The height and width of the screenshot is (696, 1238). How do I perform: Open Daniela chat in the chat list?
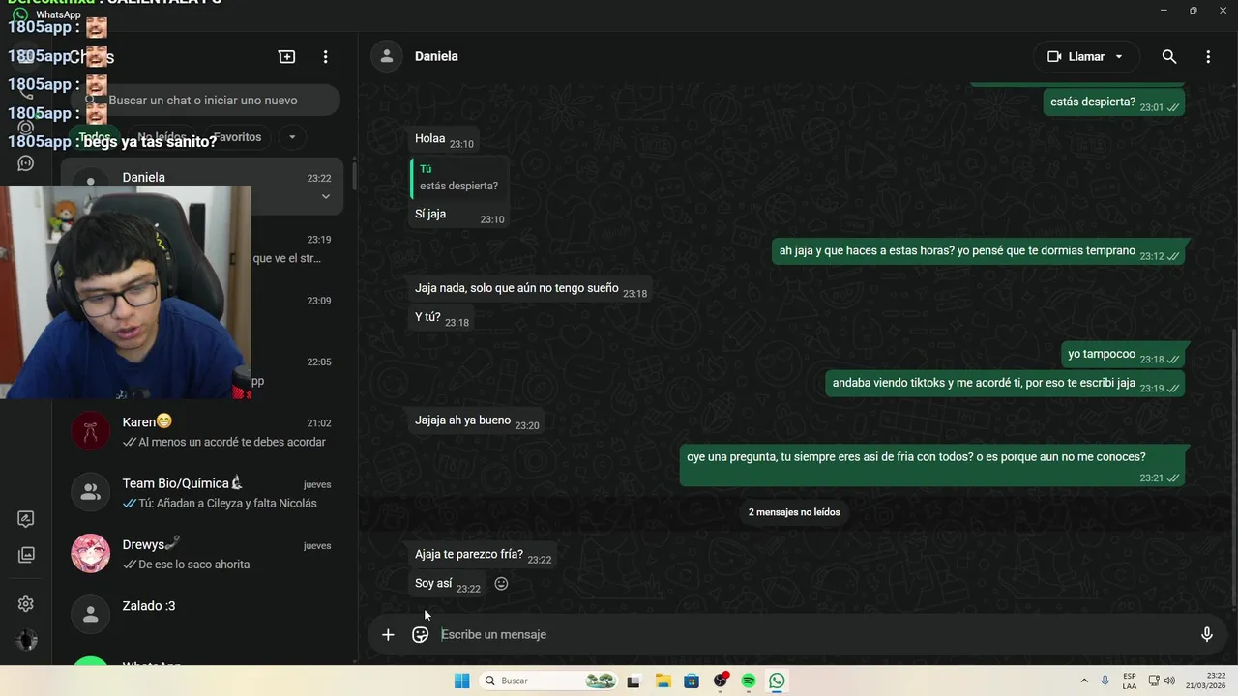point(202,186)
